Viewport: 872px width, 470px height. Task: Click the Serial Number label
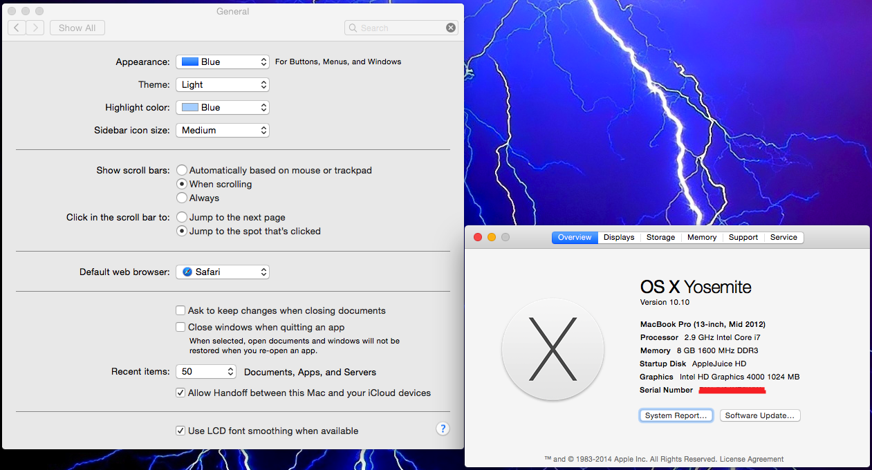tap(667, 390)
